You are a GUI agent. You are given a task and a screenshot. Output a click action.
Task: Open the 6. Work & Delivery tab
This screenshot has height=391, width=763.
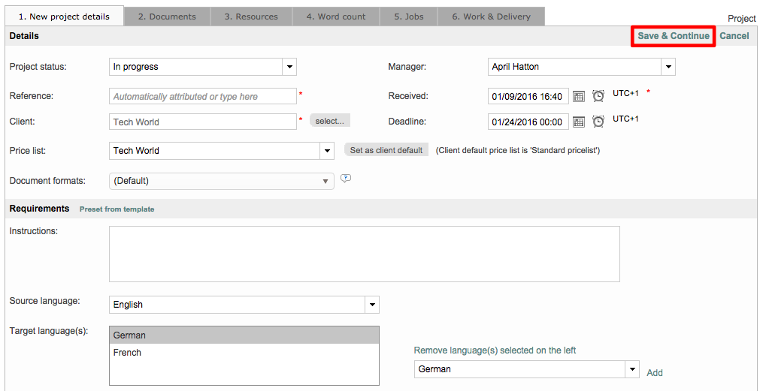click(491, 17)
